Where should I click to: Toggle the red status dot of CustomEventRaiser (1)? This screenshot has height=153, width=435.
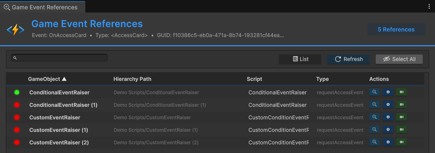pyautogui.click(x=17, y=130)
